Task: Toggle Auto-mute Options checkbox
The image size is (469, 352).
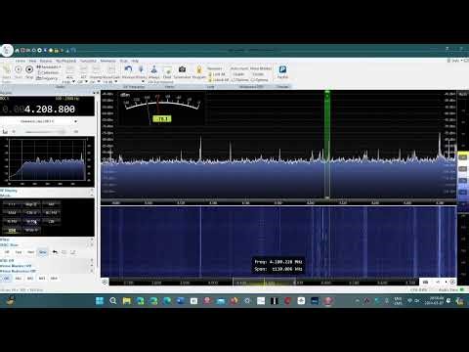Action: 241,80
